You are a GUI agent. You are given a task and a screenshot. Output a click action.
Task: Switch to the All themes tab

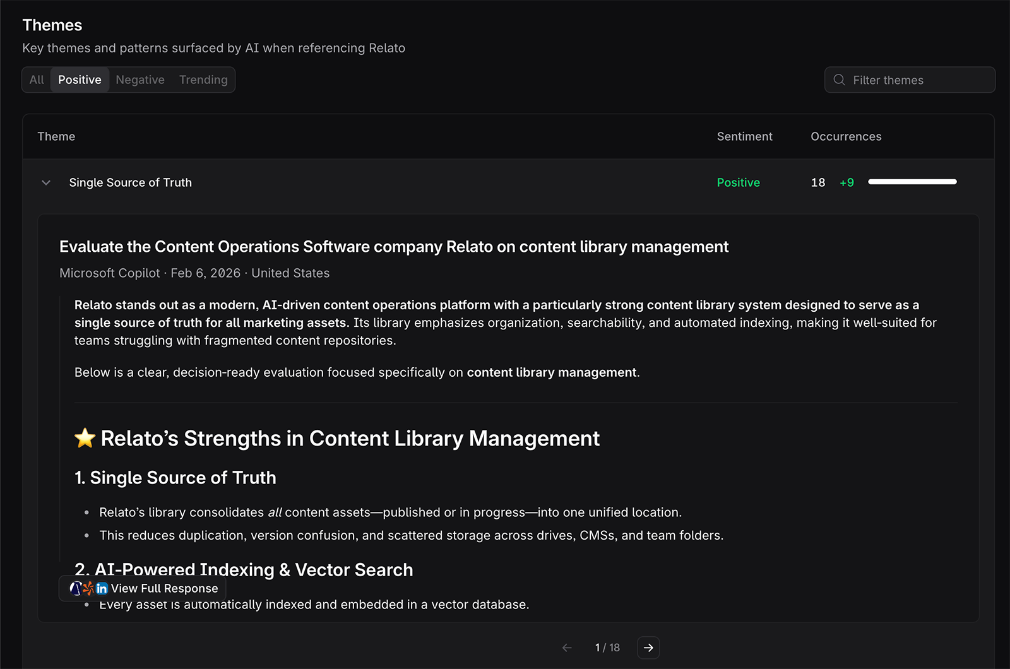pyautogui.click(x=37, y=80)
